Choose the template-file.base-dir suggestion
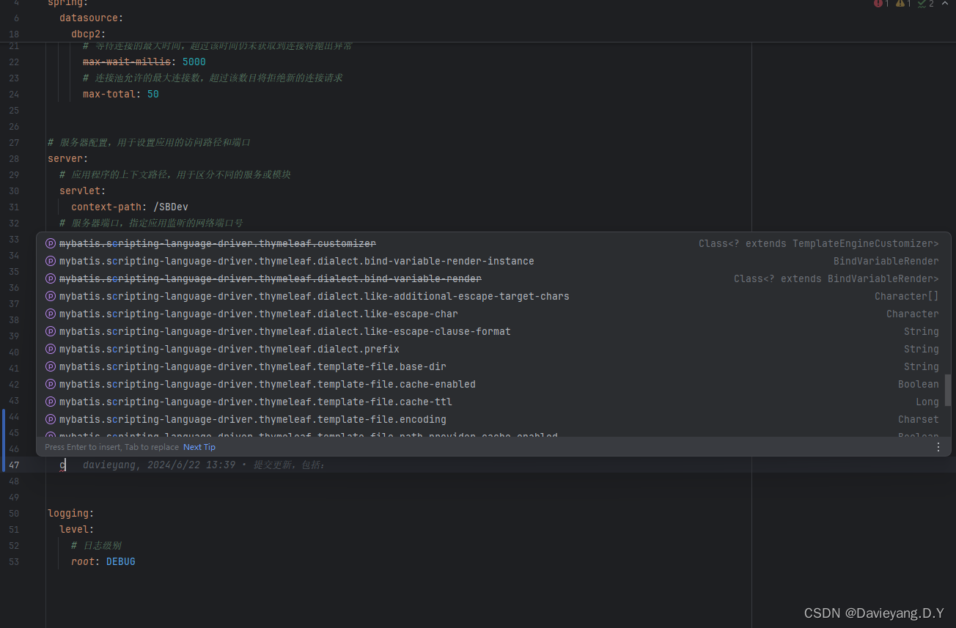 [493, 366]
